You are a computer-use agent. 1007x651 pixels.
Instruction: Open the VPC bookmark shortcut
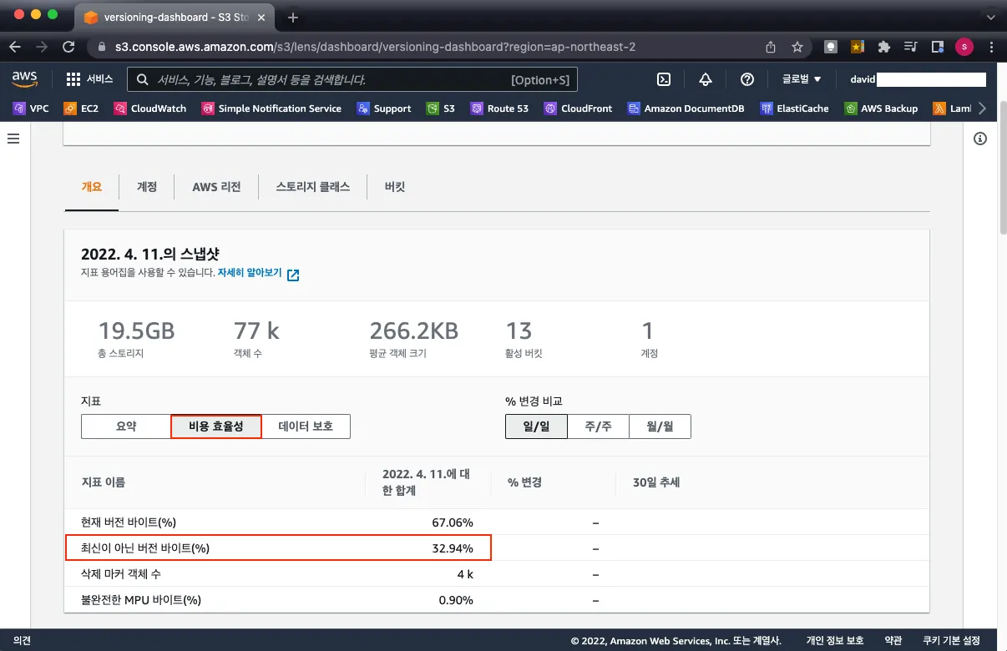31,108
